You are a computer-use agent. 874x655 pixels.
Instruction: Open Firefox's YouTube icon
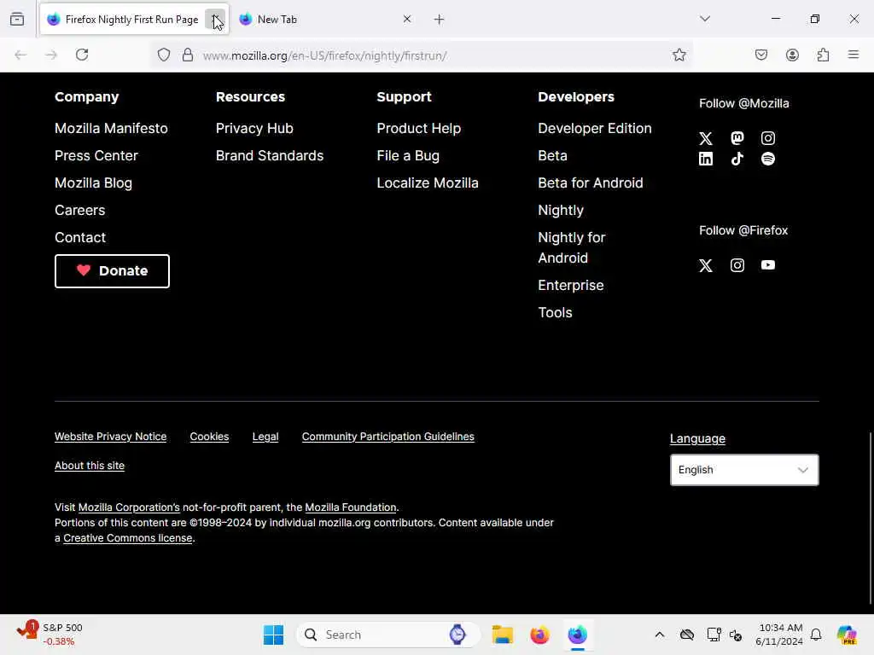768,265
